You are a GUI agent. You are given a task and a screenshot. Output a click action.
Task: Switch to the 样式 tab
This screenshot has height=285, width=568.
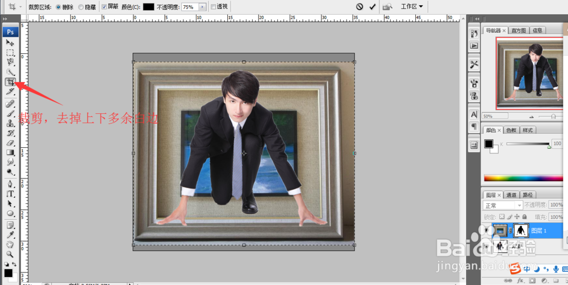coord(528,130)
